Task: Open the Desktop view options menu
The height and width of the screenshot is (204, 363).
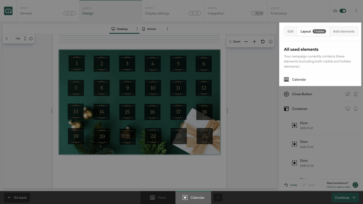Action: [137, 29]
